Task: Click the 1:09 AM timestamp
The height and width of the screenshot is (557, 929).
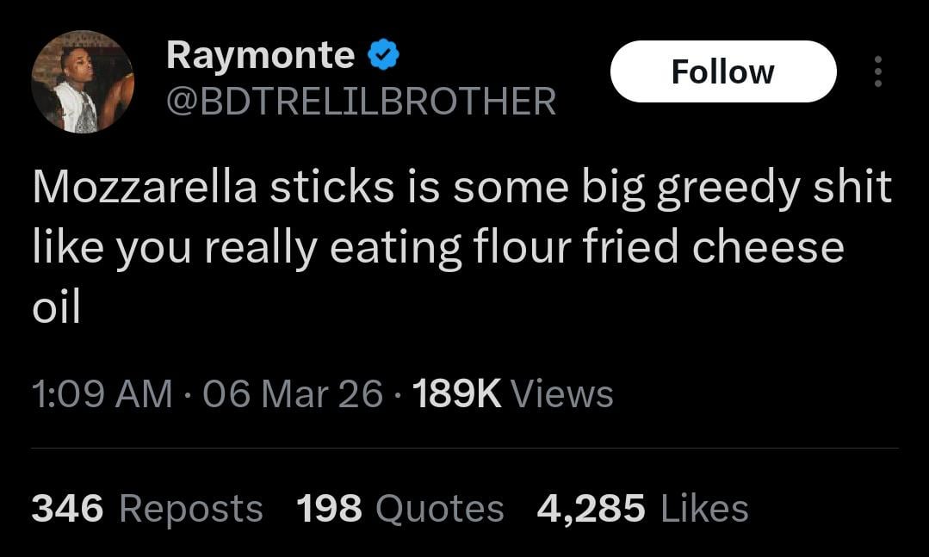Action: tap(102, 394)
